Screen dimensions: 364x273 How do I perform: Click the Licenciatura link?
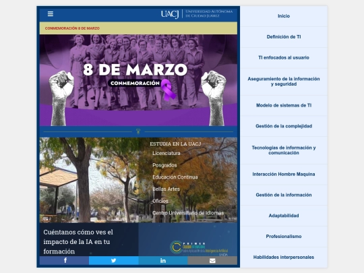click(x=166, y=153)
